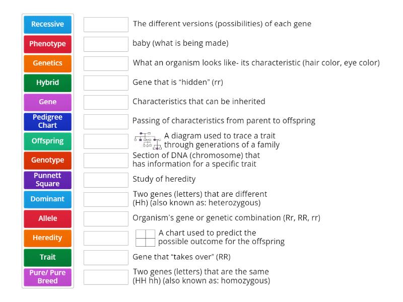This screenshot has height=302, width=403.
Task: Click the answer box beside 'Study of heredity'
Action: pos(106,179)
